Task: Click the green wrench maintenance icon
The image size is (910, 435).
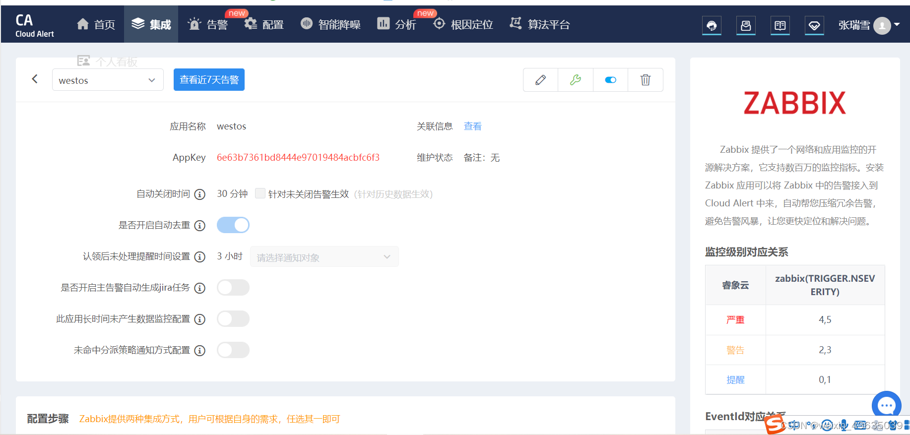Action: [576, 80]
